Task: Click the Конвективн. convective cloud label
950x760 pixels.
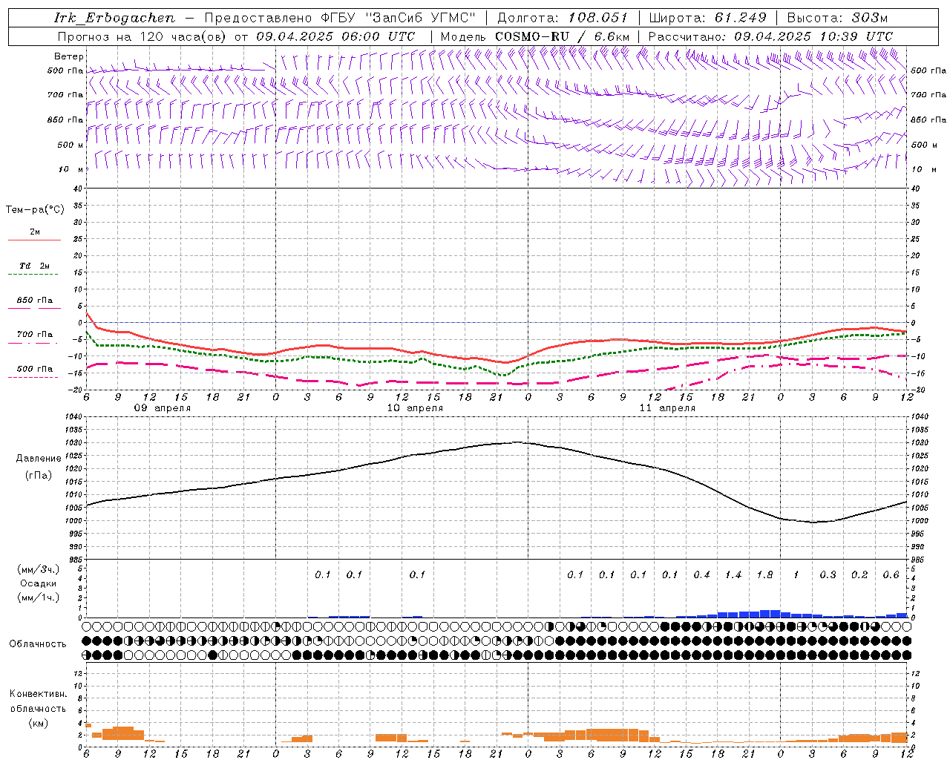Action: pos(38,694)
